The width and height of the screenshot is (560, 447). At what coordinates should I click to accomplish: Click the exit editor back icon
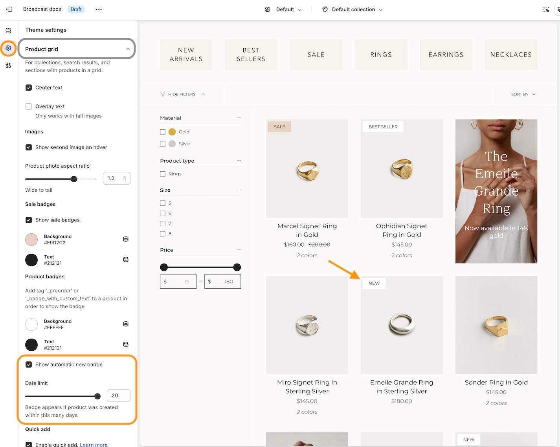coord(9,9)
